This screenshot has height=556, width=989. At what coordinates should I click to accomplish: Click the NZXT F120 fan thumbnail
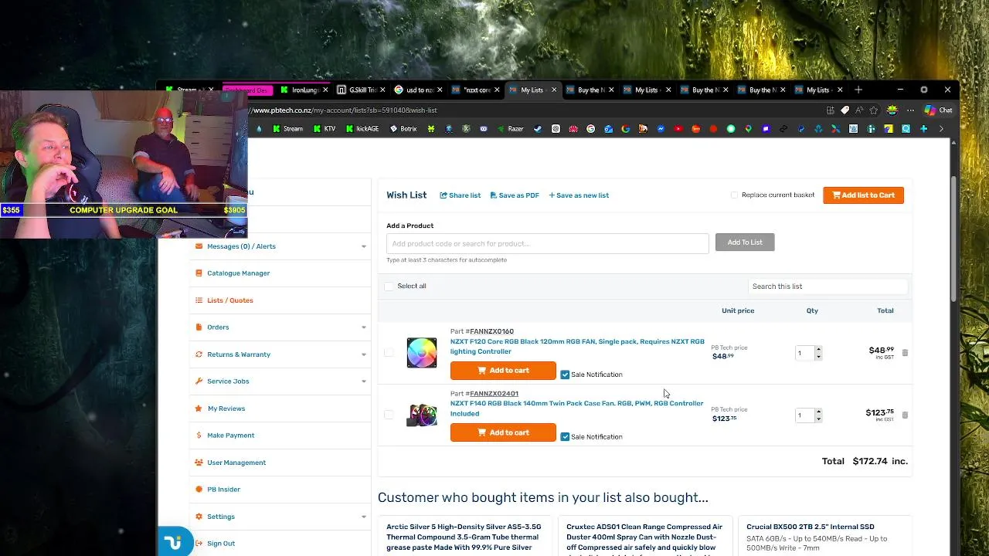[422, 353]
